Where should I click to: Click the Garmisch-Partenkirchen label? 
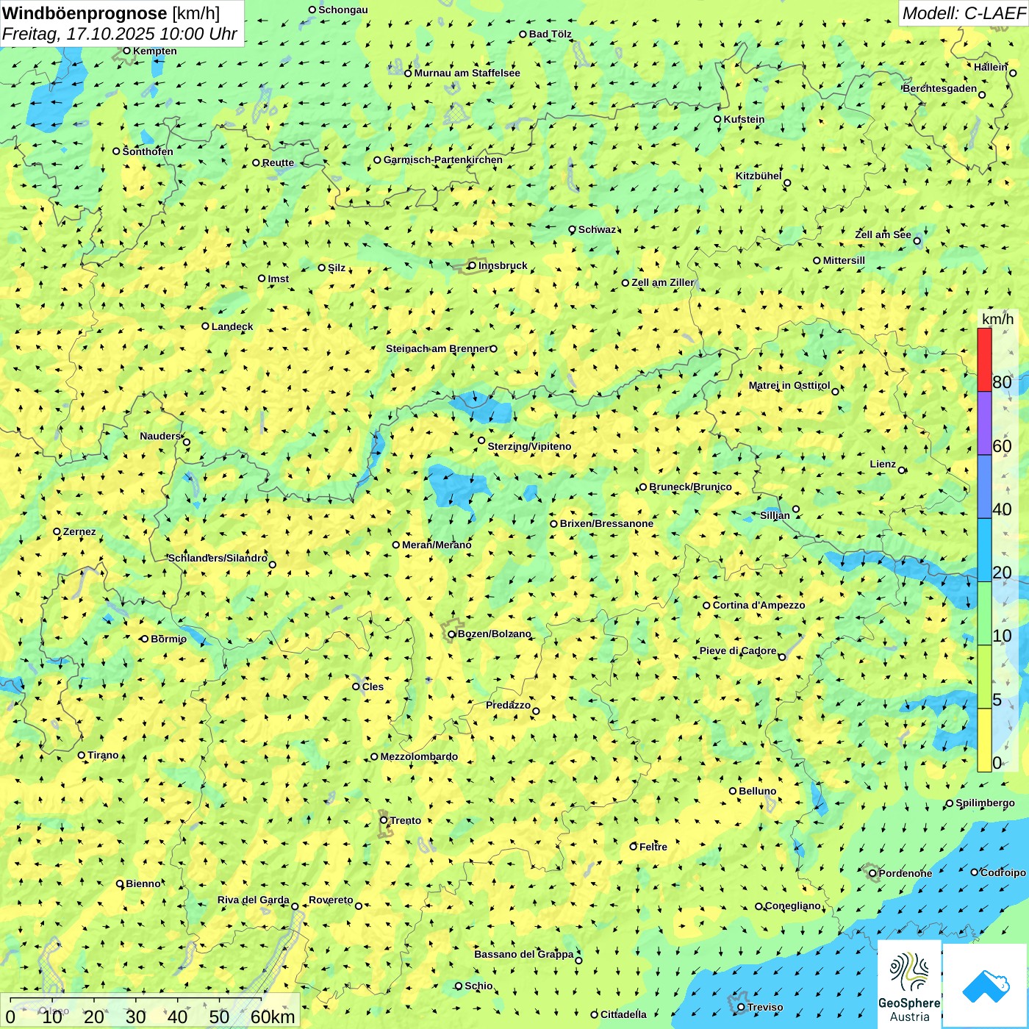click(x=443, y=159)
